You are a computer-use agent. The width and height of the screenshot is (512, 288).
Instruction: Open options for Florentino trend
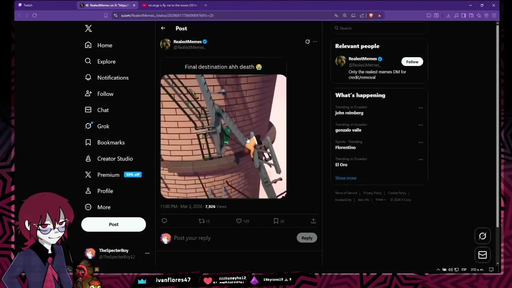click(x=420, y=142)
